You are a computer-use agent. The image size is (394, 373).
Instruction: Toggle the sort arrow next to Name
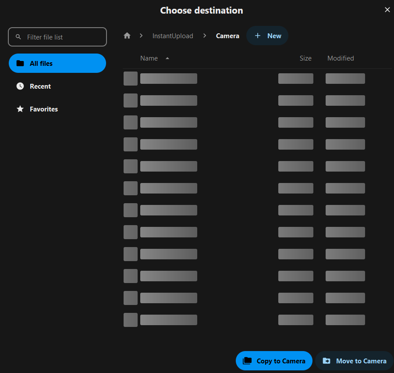click(x=167, y=58)
